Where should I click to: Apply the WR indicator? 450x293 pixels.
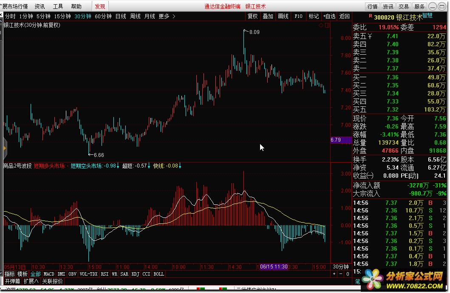click(x=114, y=274)
